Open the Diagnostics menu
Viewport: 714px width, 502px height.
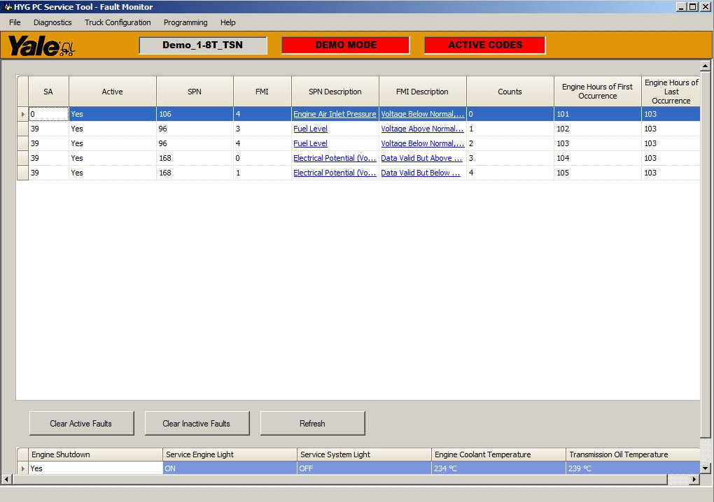click(x=52, y=22)
